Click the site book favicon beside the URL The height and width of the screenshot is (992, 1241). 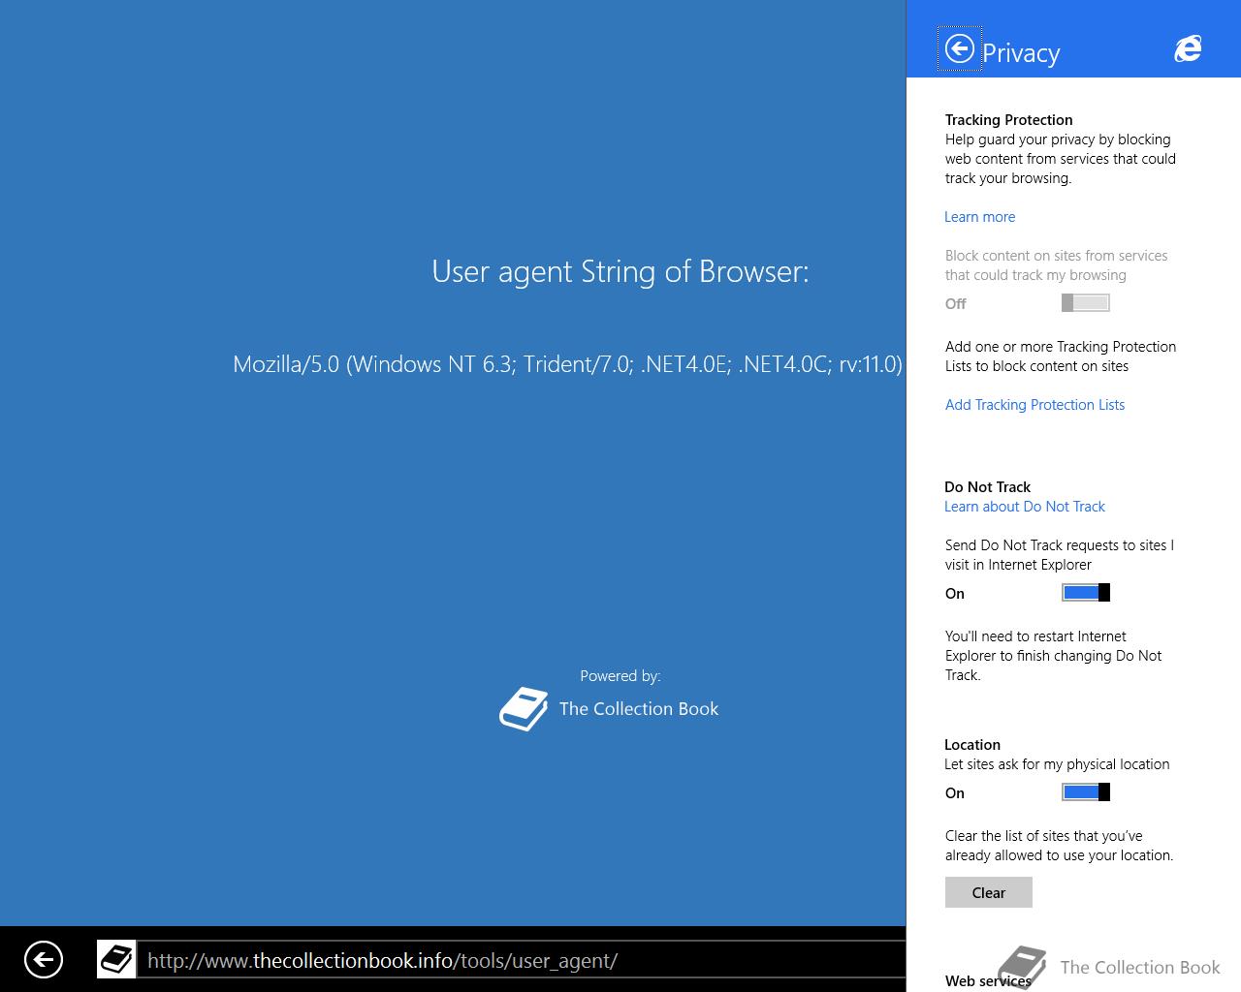coord(116,959)
